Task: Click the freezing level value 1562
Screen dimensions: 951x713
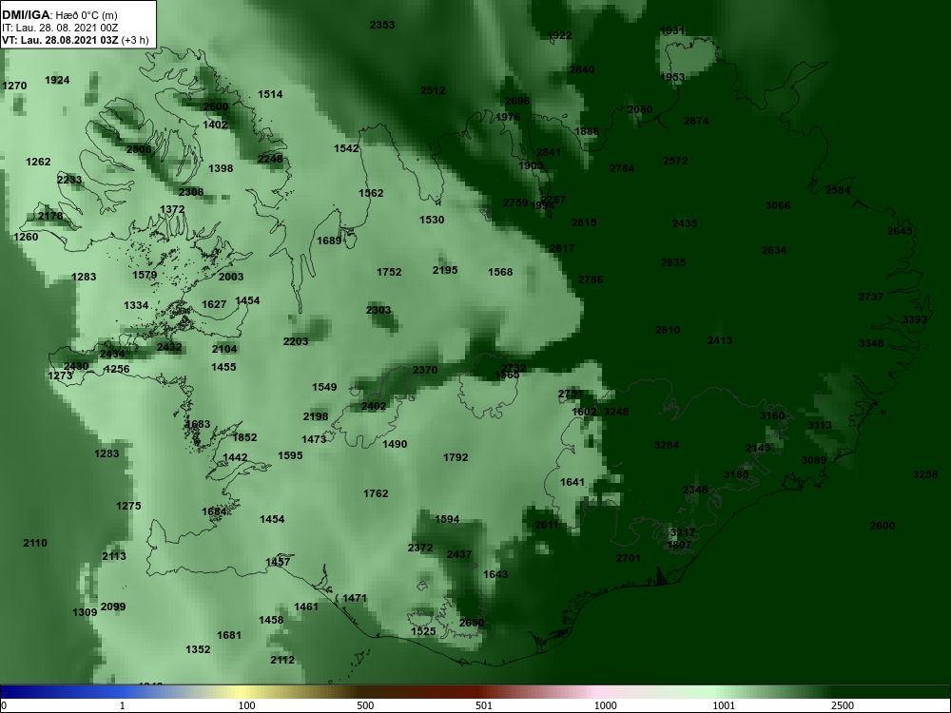Action: point(371,193)
